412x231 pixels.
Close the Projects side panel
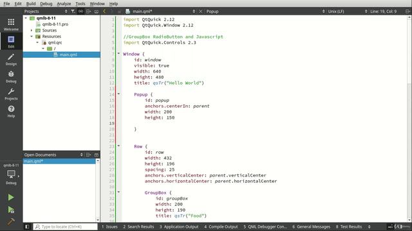(x=97, y=12)
